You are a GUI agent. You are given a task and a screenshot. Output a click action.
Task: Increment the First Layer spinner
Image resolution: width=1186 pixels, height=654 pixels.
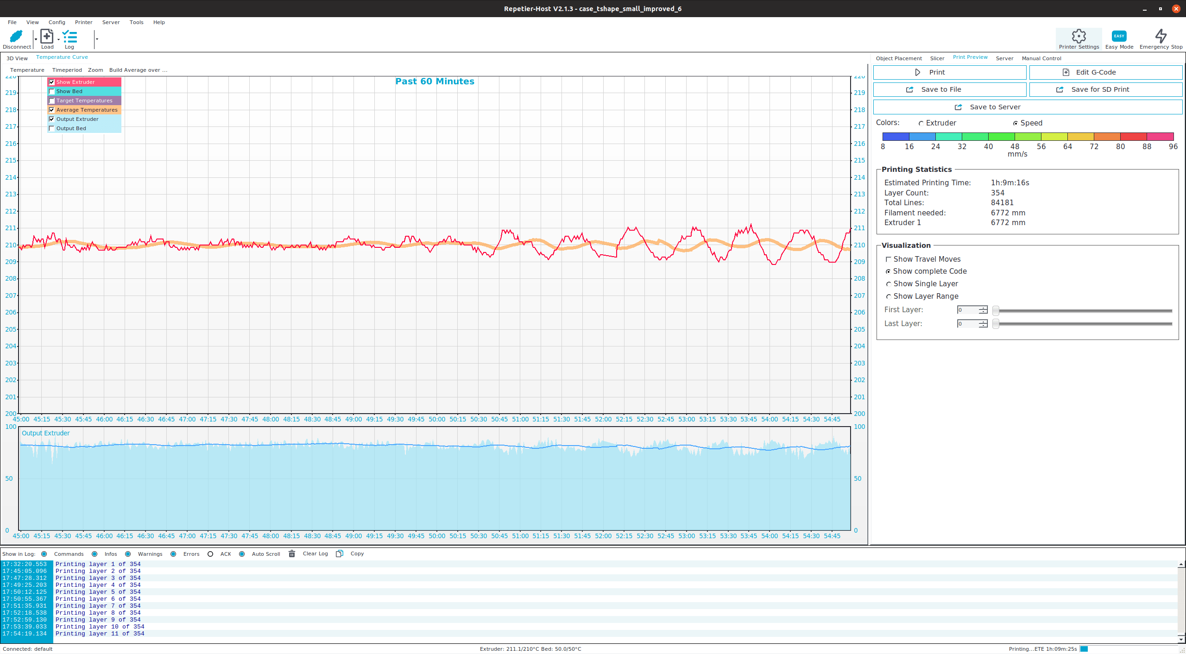[x=983, y=308]
